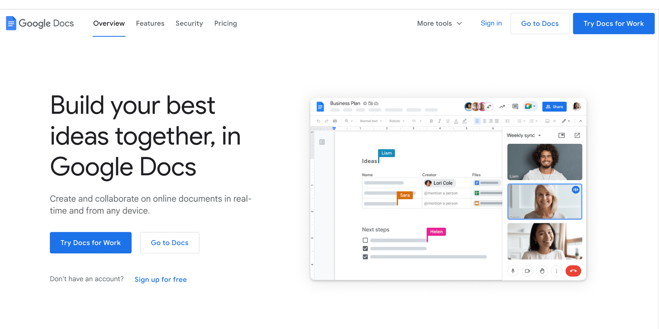Untick the checked box beside the shorter line
The width and height of the screenshot is (659, 329).
click(x=365, y=249)
